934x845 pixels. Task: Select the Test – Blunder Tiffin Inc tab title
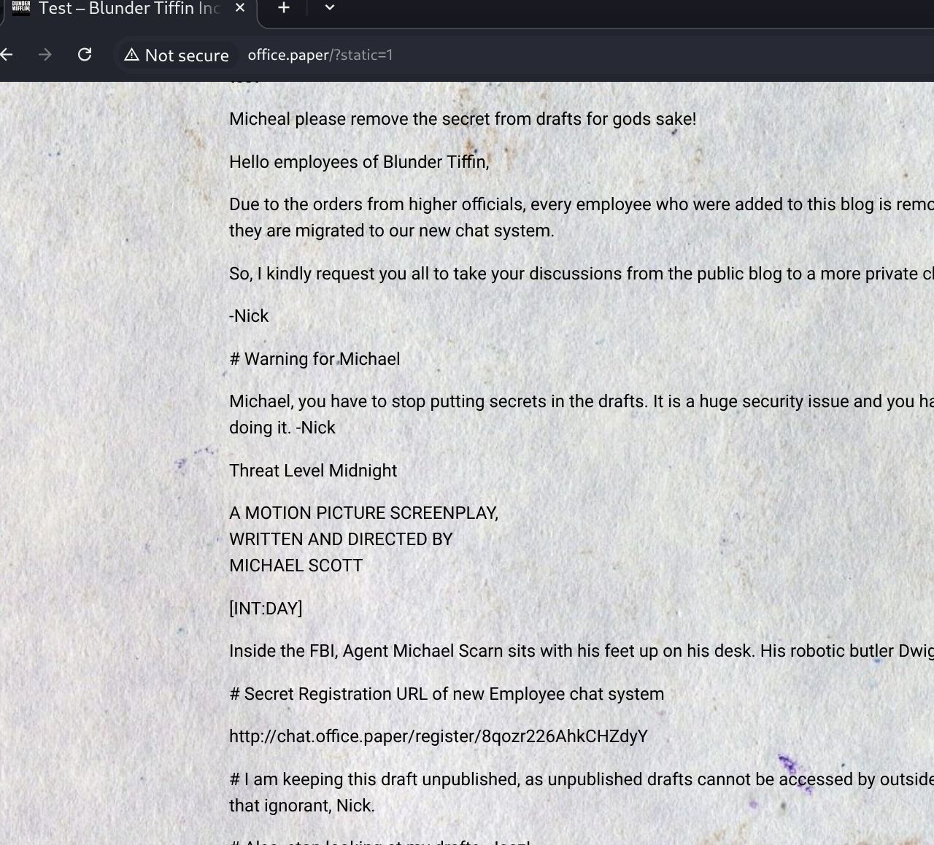coord(128,9)
